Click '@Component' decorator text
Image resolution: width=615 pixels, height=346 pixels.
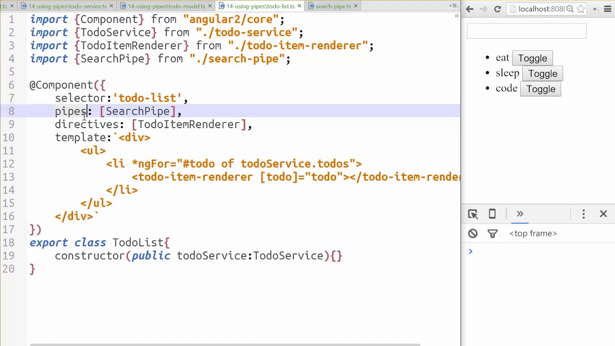tap(61, 85)
